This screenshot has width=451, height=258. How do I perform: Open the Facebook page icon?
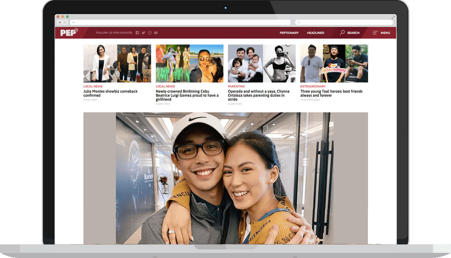click(x=137, y=33)
